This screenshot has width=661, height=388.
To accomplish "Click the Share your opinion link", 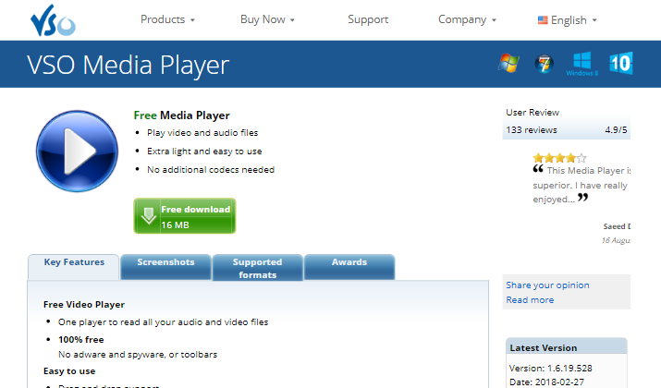I will click(x=547, y=285).
